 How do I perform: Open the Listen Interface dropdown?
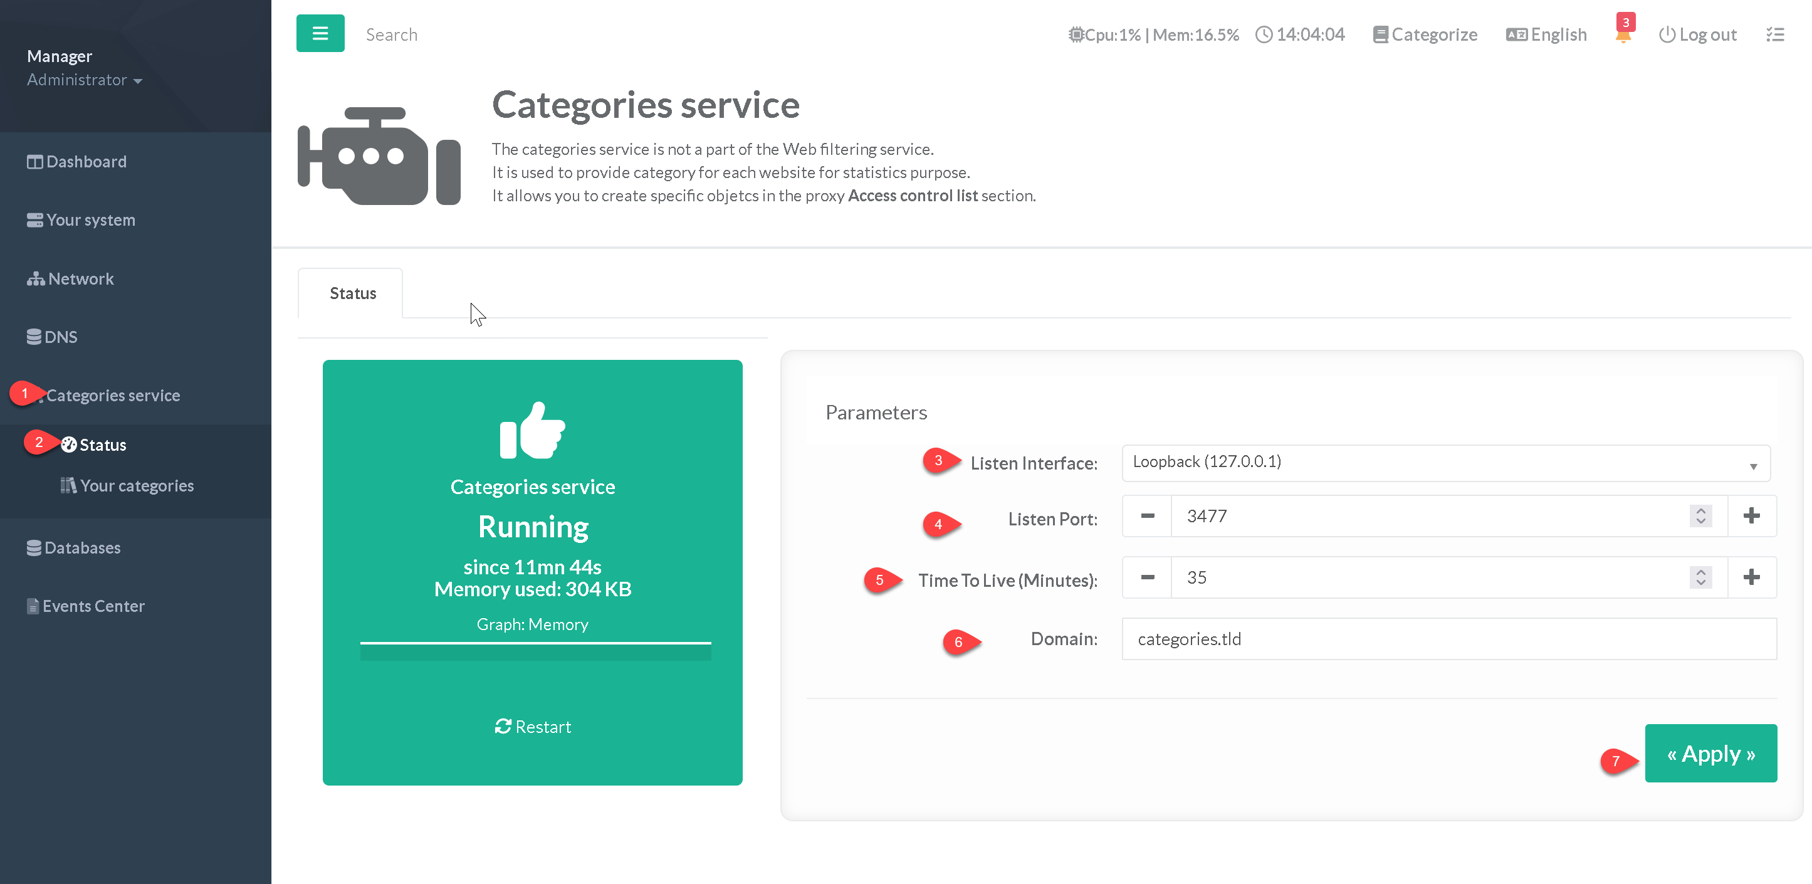tap(1445, 463)
